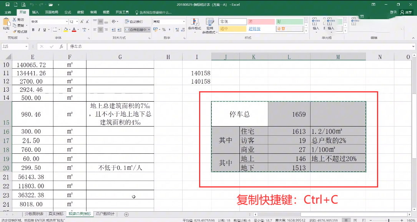
Task: Switch to the Formulas (公式) tab
Action: 68,12
